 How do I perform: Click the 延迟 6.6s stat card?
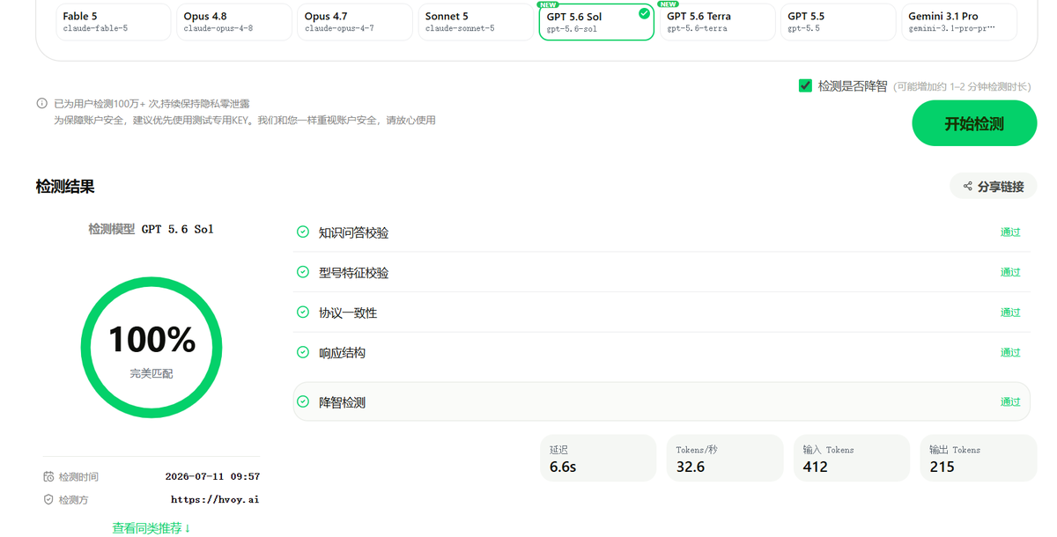(x=599, y=458)
